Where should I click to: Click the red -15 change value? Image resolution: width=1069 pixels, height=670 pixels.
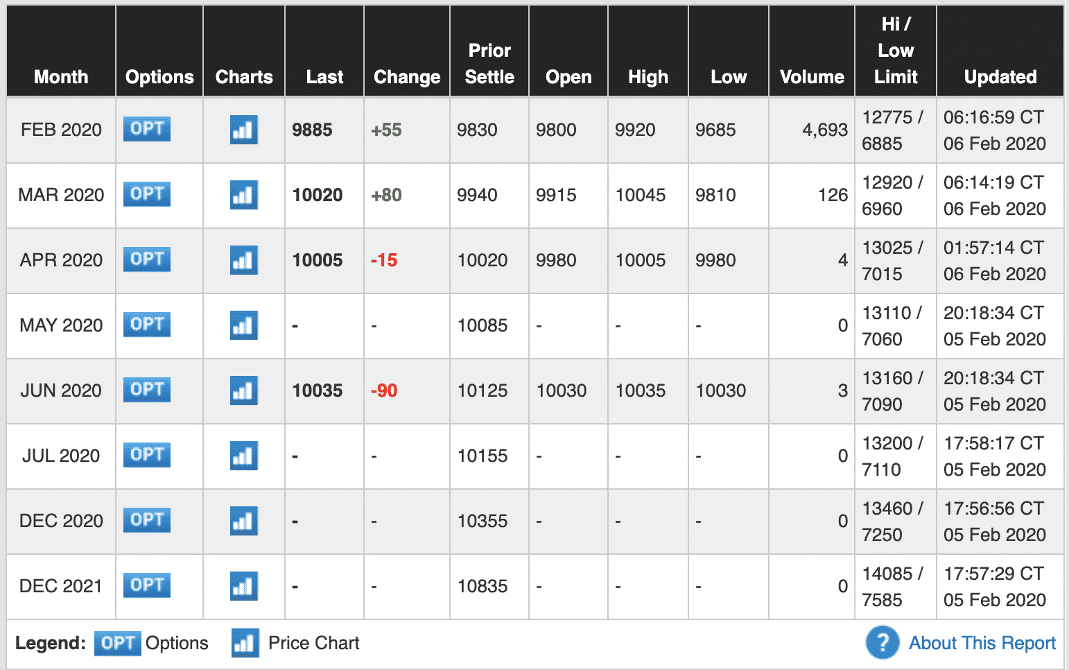point(384,260)
